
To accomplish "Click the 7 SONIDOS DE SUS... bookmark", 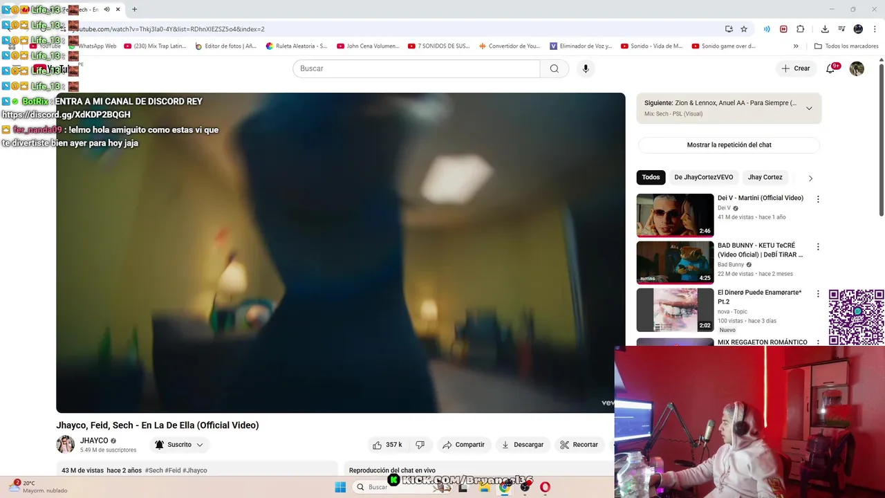I will (438, 46).
